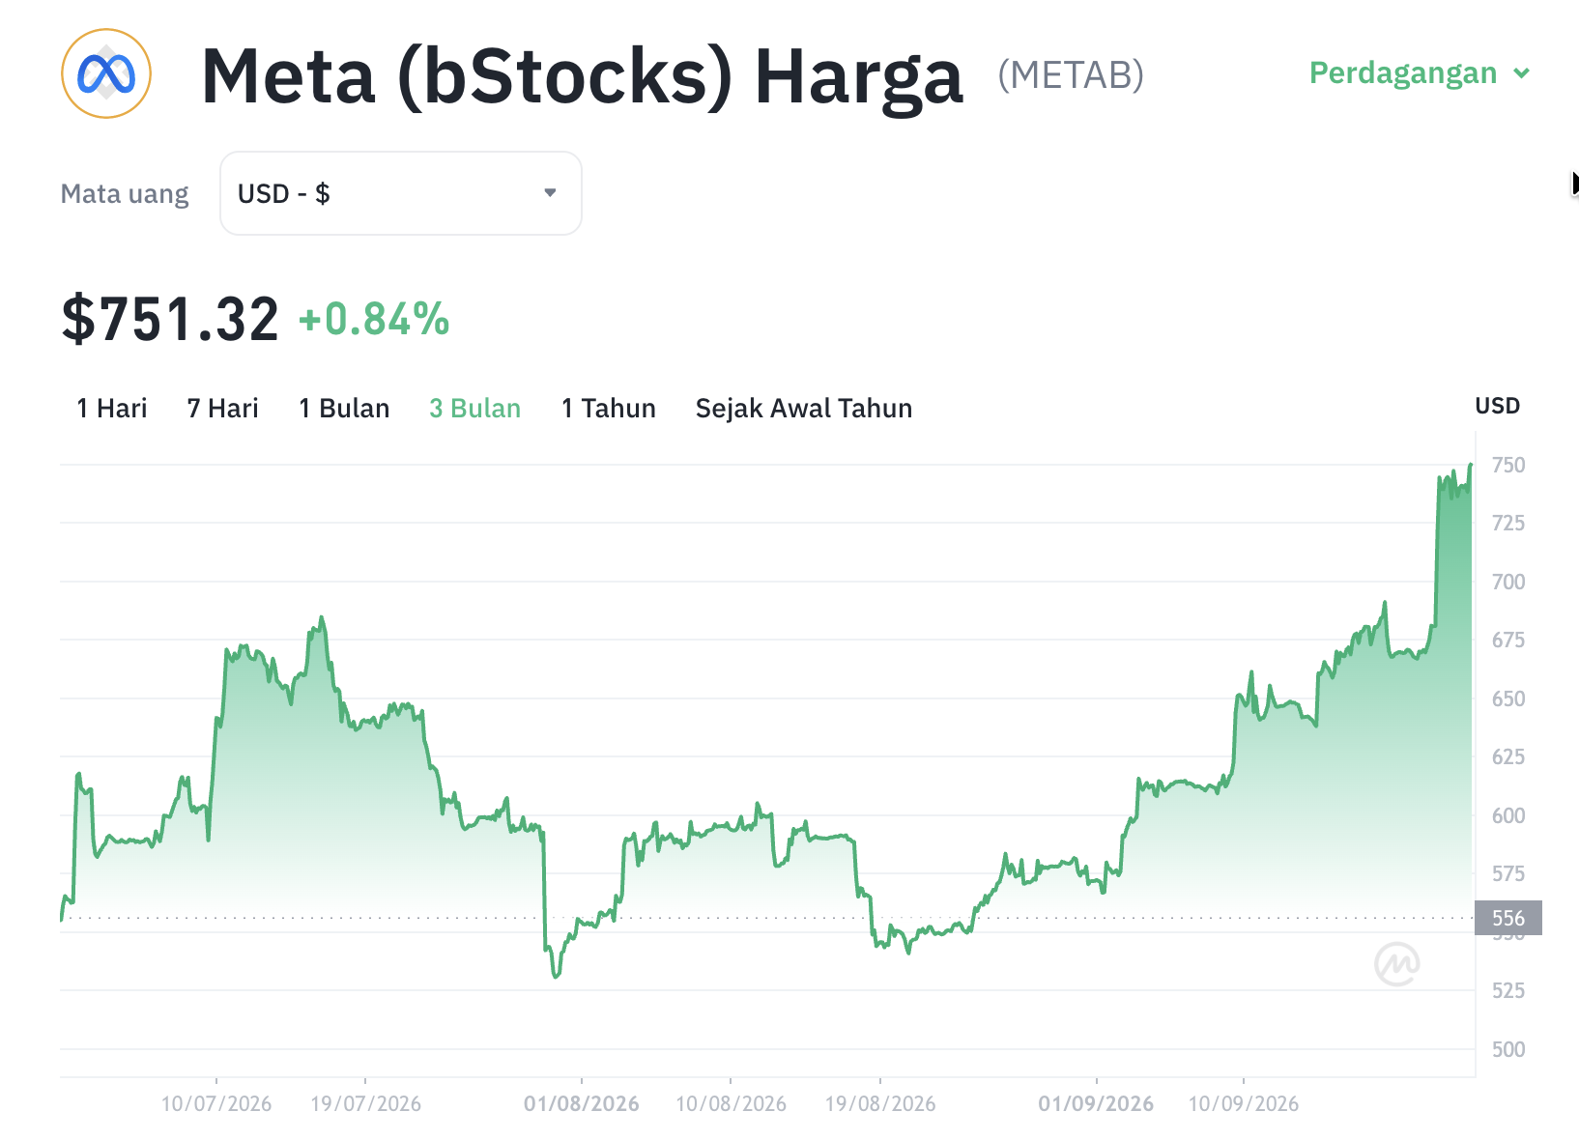Click the 556 price marker label
This screenshot has width=1579, height=1140.
pos(1508,918)
